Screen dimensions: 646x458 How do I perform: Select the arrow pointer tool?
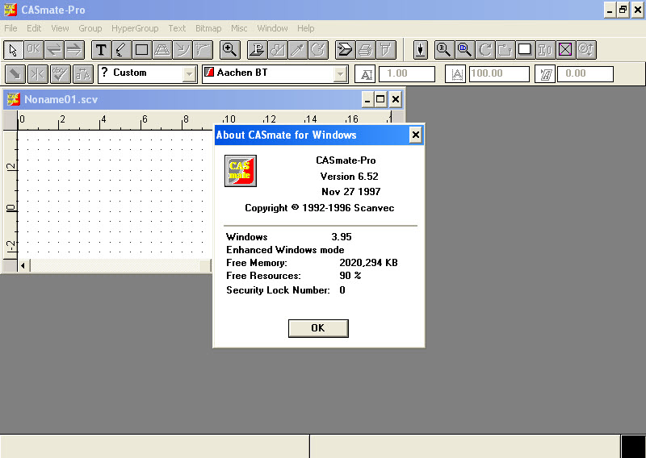pyautogui.click(x=13, y=50)
